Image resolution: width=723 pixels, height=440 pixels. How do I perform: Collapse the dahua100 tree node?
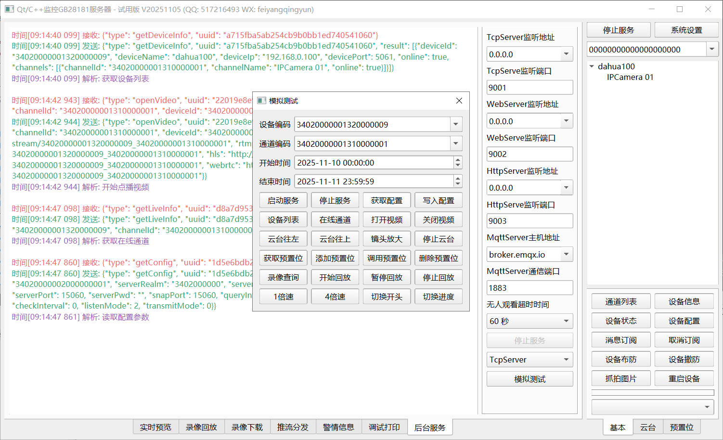[x=592, y=66]
